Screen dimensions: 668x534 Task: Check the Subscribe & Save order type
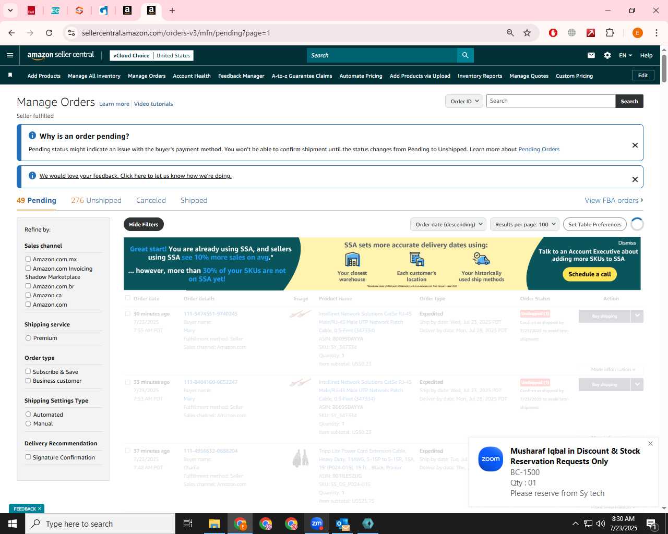coord(28,372)
